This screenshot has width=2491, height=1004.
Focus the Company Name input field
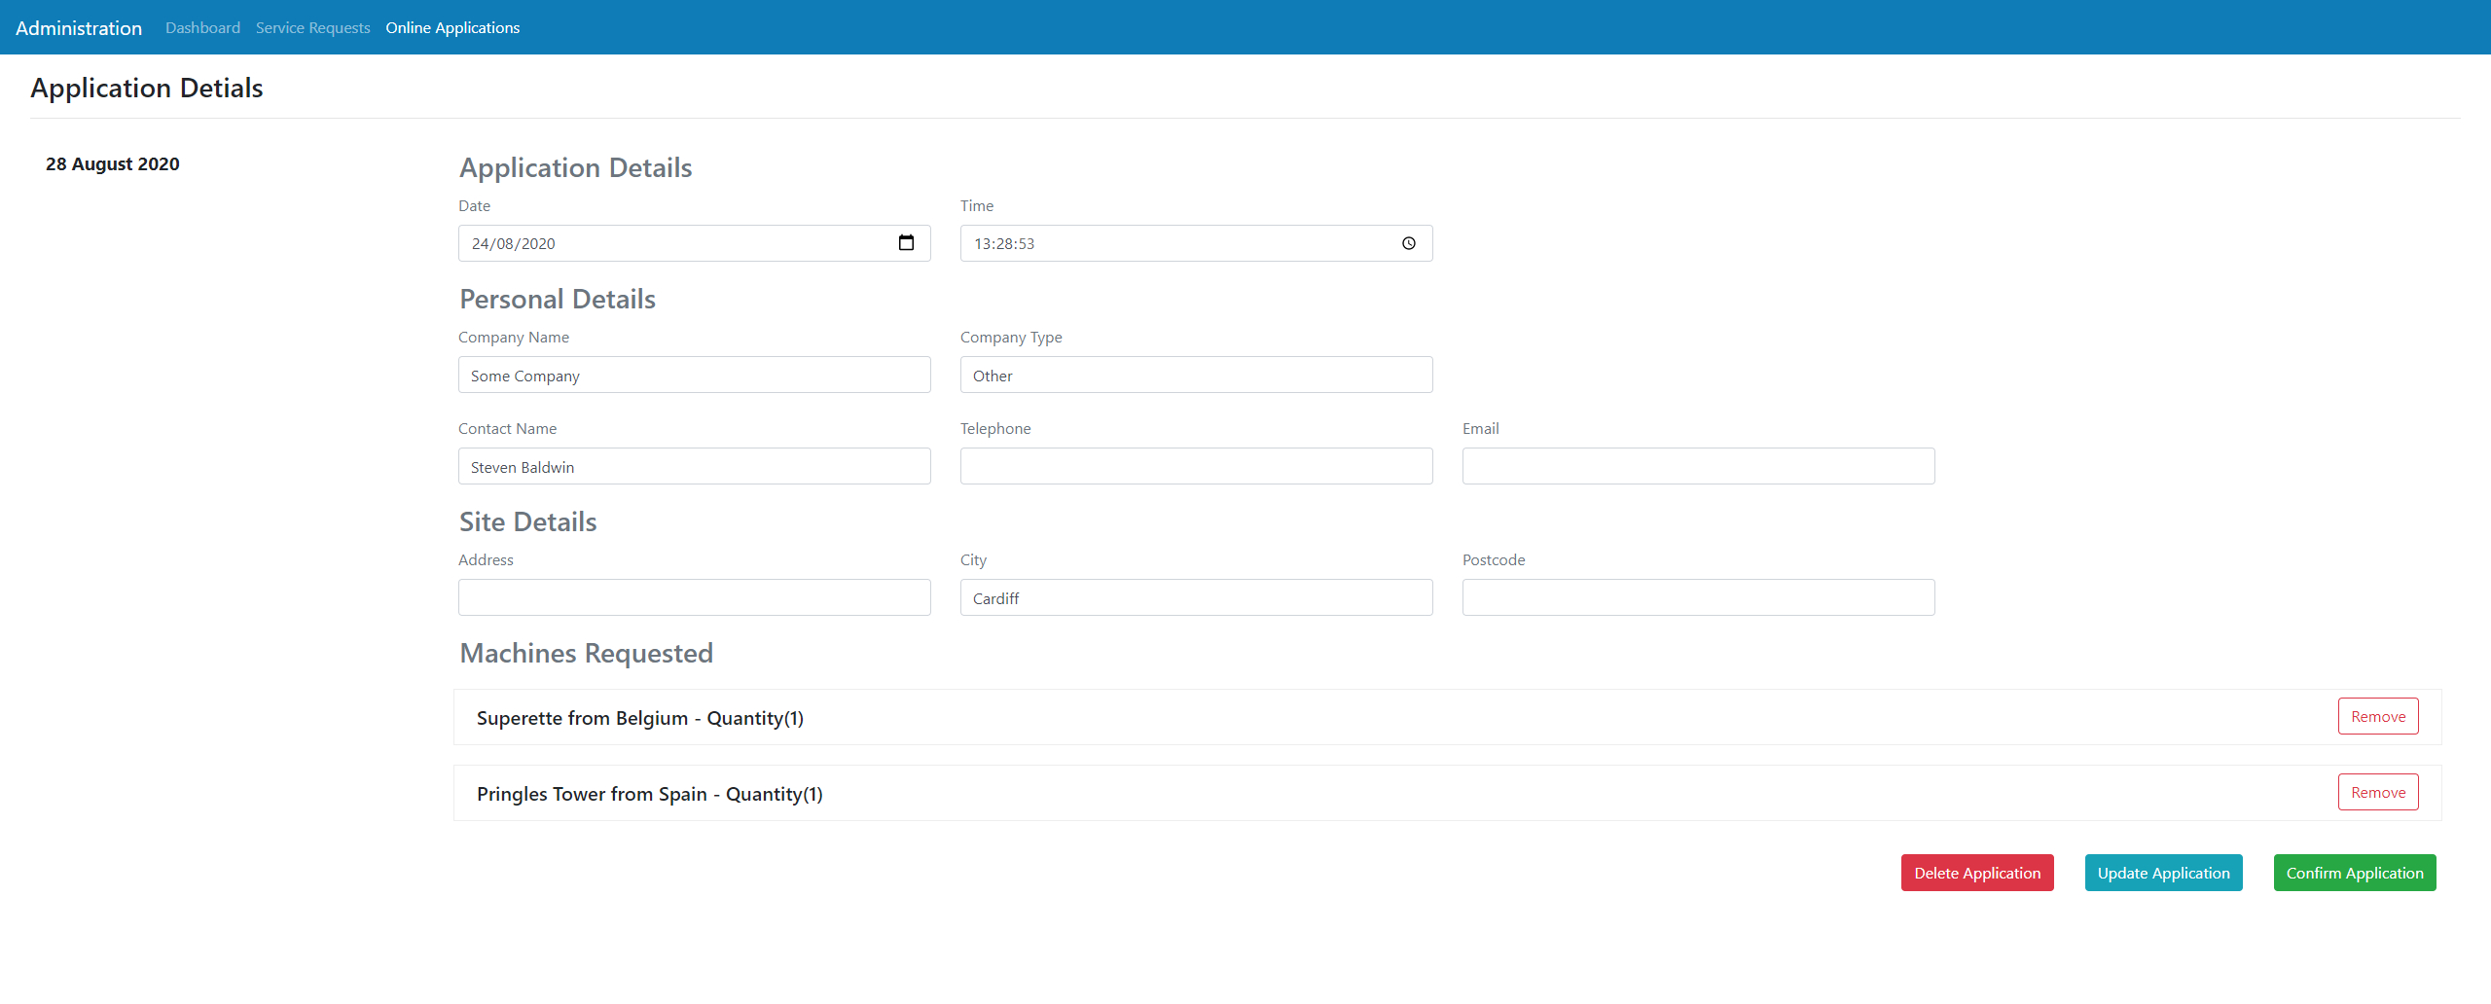point(694,376)
